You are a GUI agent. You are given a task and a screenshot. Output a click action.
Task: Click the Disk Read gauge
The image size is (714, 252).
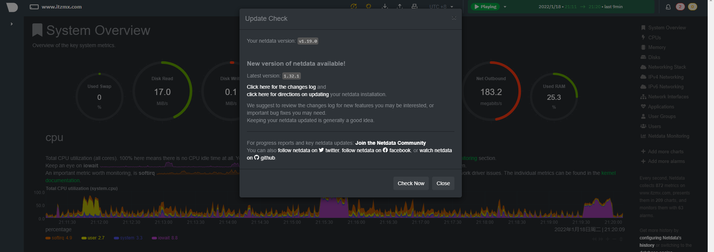point(162,91)
